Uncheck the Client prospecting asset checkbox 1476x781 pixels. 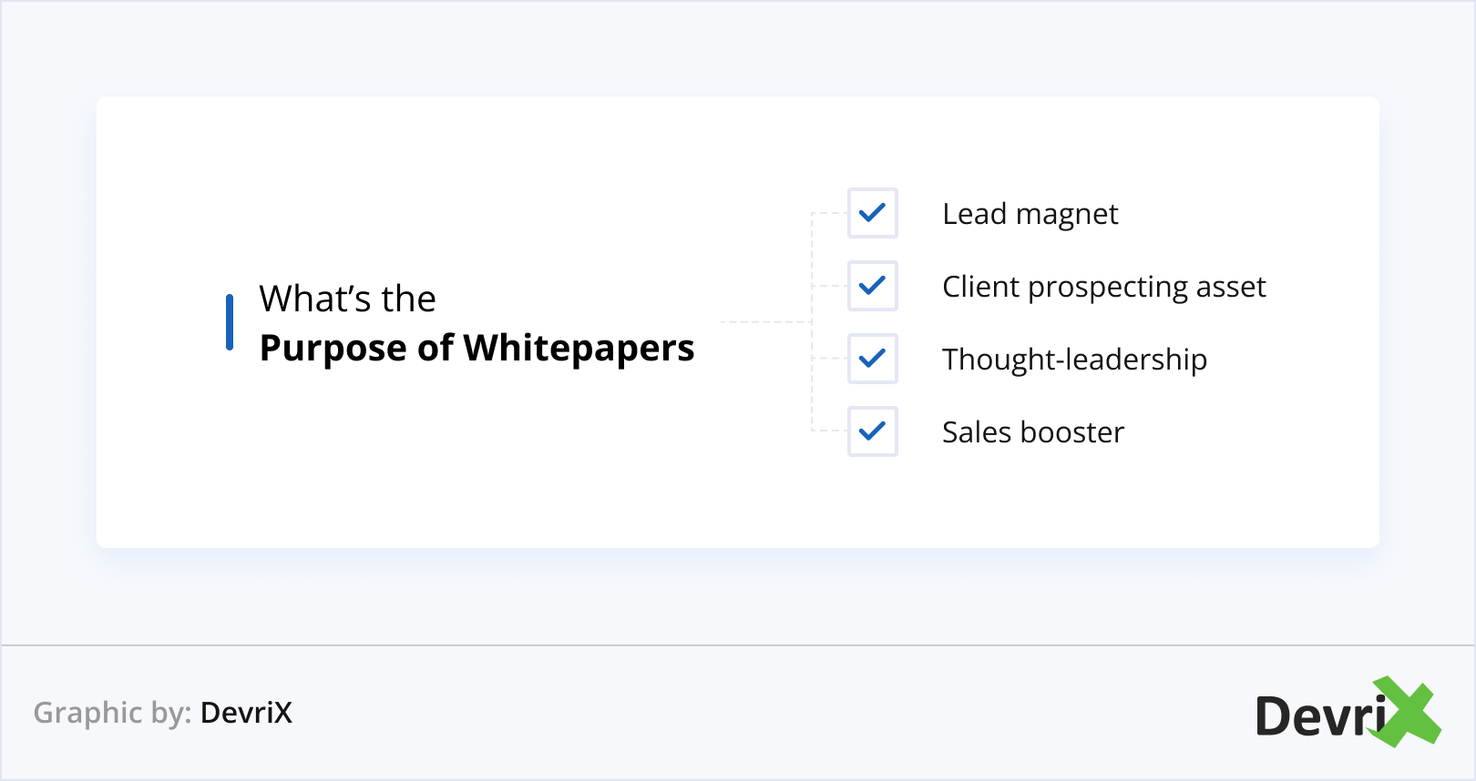point(872,286)
